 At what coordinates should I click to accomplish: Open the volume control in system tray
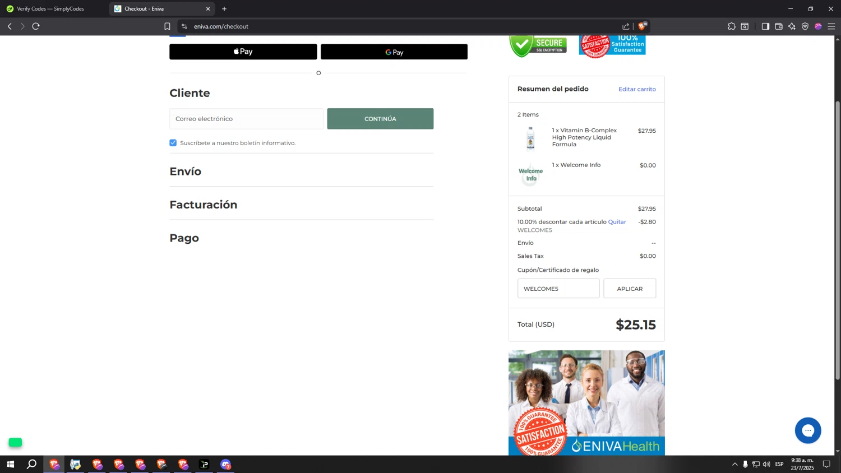pos(766,464)
